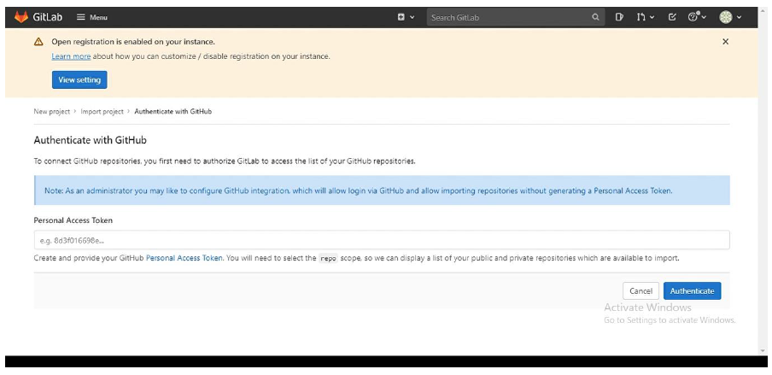
Task: Click the blue Authenticate button
Action: click(x=692, y=290)
